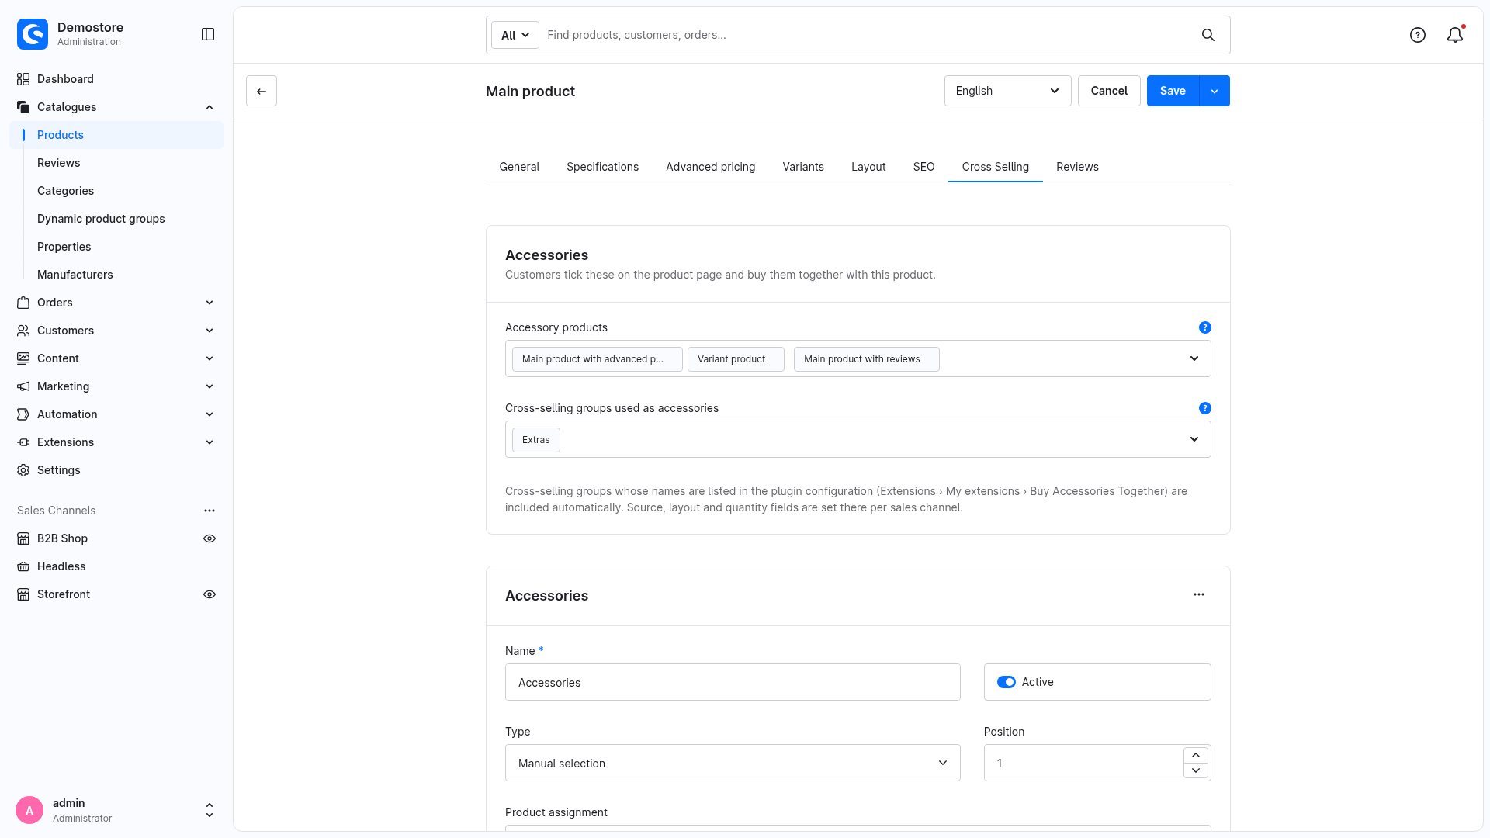Click the Accessory products help tooltip icon
Screen dimensions: 1490x838
tap(1205, 327)
